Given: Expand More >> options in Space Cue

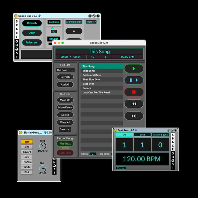Looking at the screenshot, I should pyautogui.click(x=91, y=22).
